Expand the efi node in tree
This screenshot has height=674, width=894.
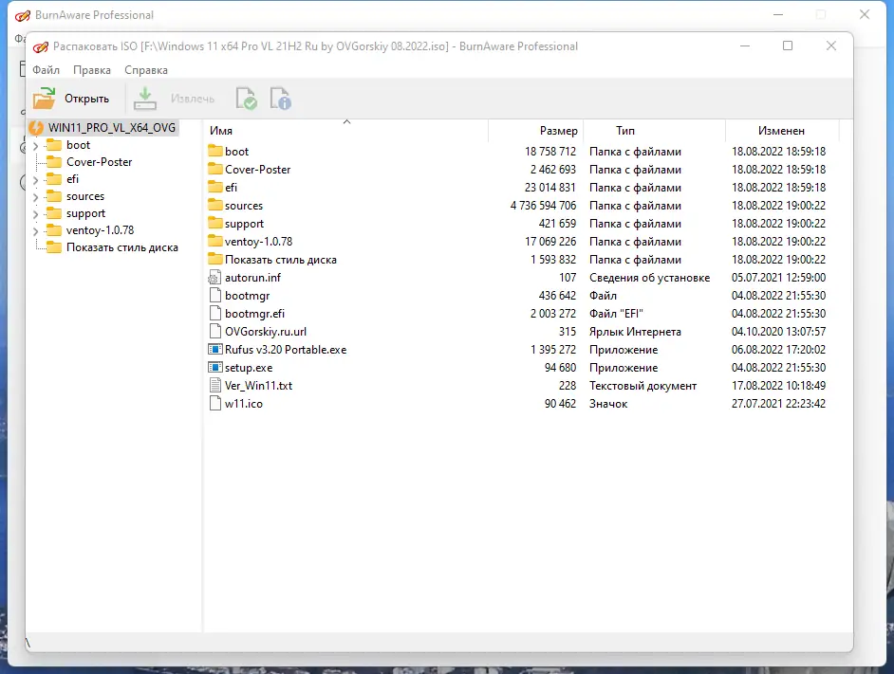point(35,180)
